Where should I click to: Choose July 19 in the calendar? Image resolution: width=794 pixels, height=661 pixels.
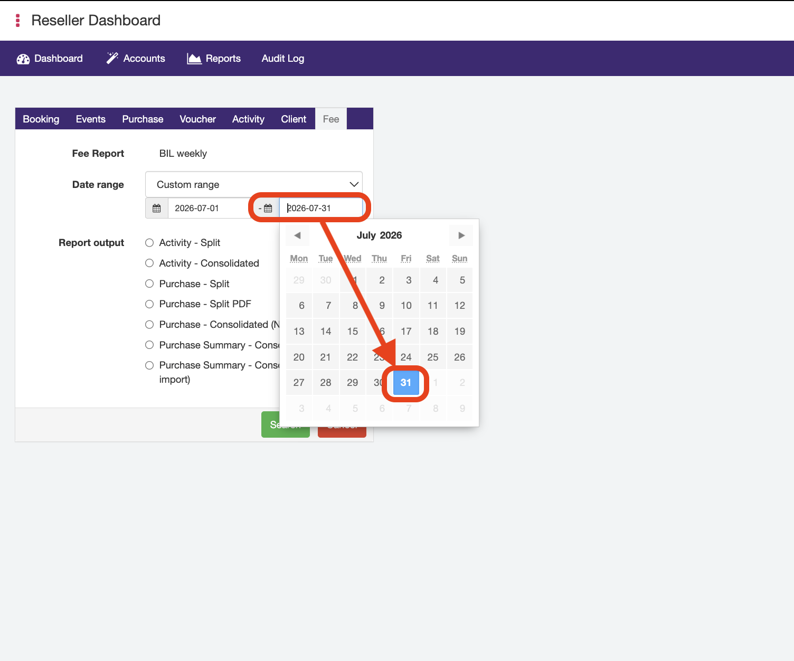pyautogui.click(x=460, y=332)
